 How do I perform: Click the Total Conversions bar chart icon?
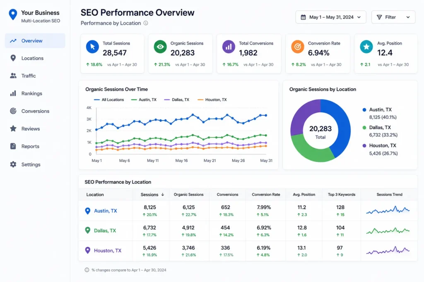point(229,47)
